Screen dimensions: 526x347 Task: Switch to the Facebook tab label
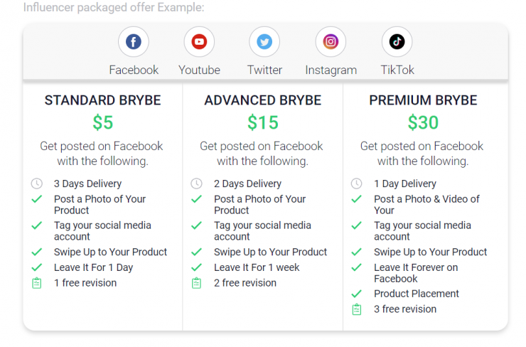click(x=134, y=70)
